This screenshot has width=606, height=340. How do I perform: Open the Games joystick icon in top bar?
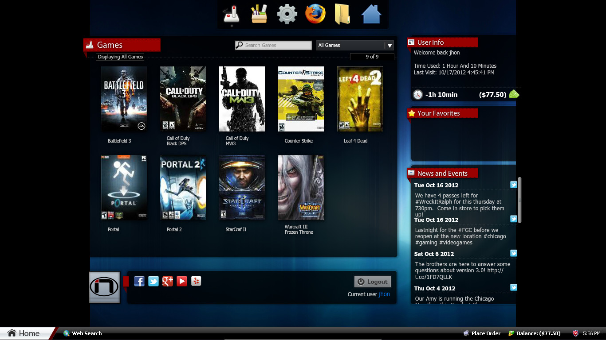[232, 14]
